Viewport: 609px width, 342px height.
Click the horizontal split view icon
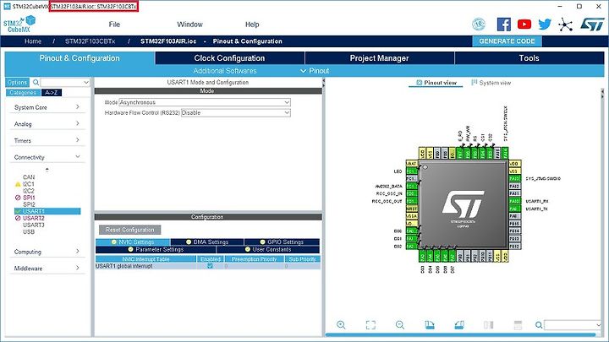point(518,325)
